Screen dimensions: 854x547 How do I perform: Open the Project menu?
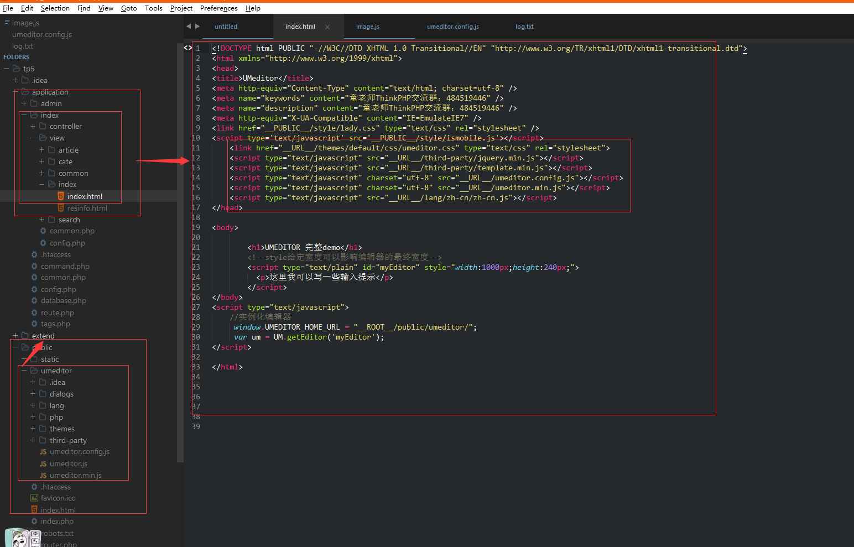pyautogui.click(x=181, y=8)
